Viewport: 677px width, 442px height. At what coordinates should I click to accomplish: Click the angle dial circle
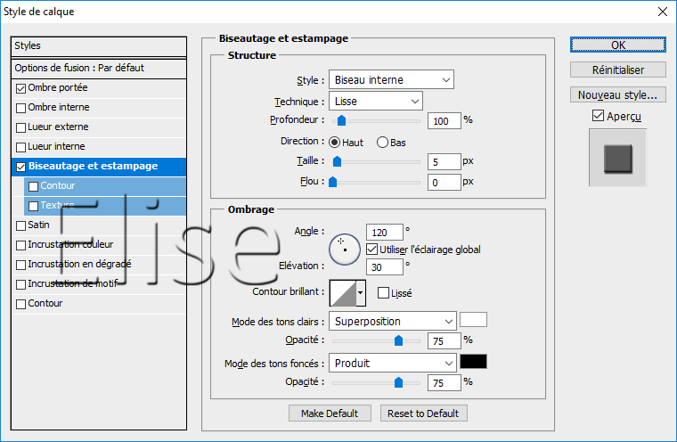click(344, 250)
